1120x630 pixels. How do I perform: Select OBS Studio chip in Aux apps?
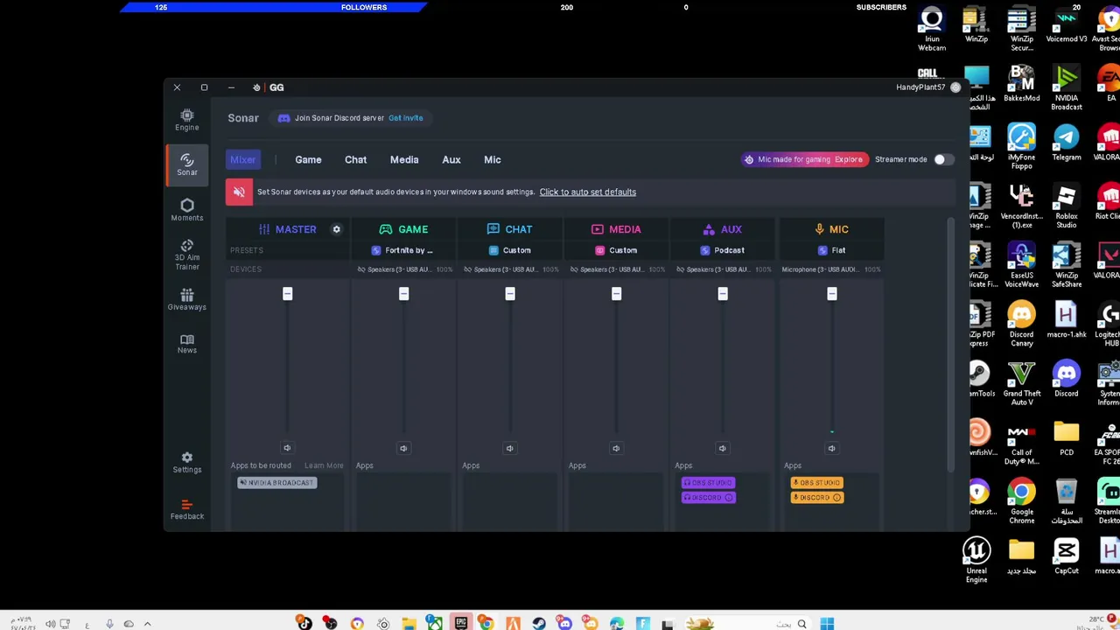pyautogui.click(x=708, y=483)
